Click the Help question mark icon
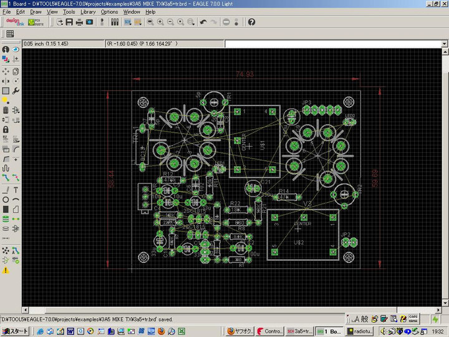This screenshot has height=337, width=449. coord(251,22)
